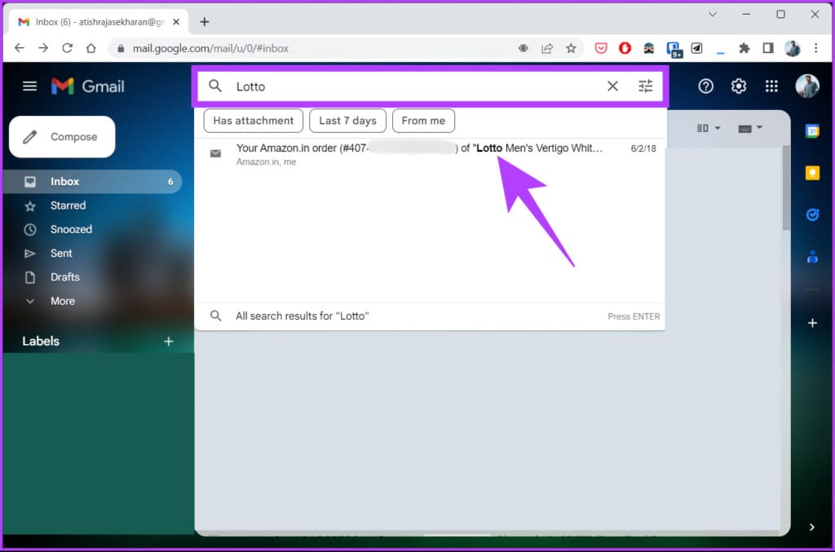Viewport: 835px width, 552px height.
Task: Open Gmail support help icon
Action: coord(705,86)
